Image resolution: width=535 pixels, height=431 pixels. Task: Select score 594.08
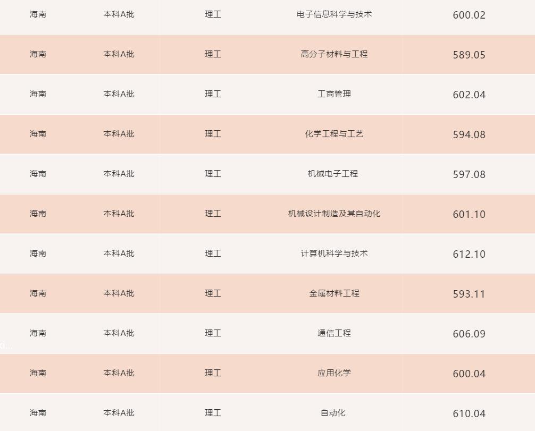pos(469,134)
